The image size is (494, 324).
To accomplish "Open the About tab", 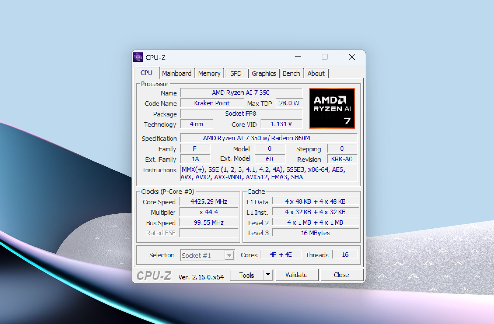I will click(316, 73).
